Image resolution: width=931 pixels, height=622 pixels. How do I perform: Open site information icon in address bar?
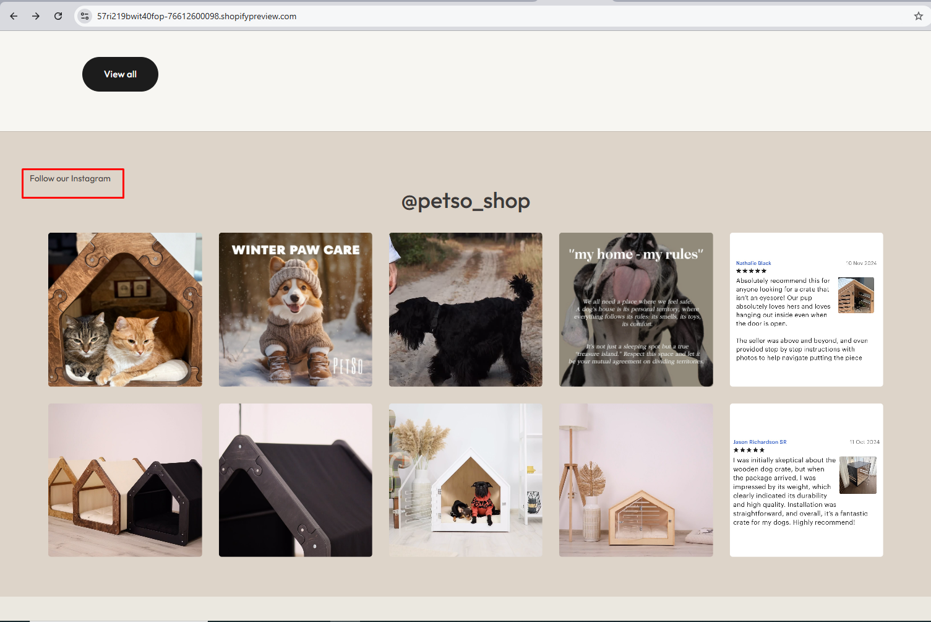pyautogui.click(x=85, y=16)
